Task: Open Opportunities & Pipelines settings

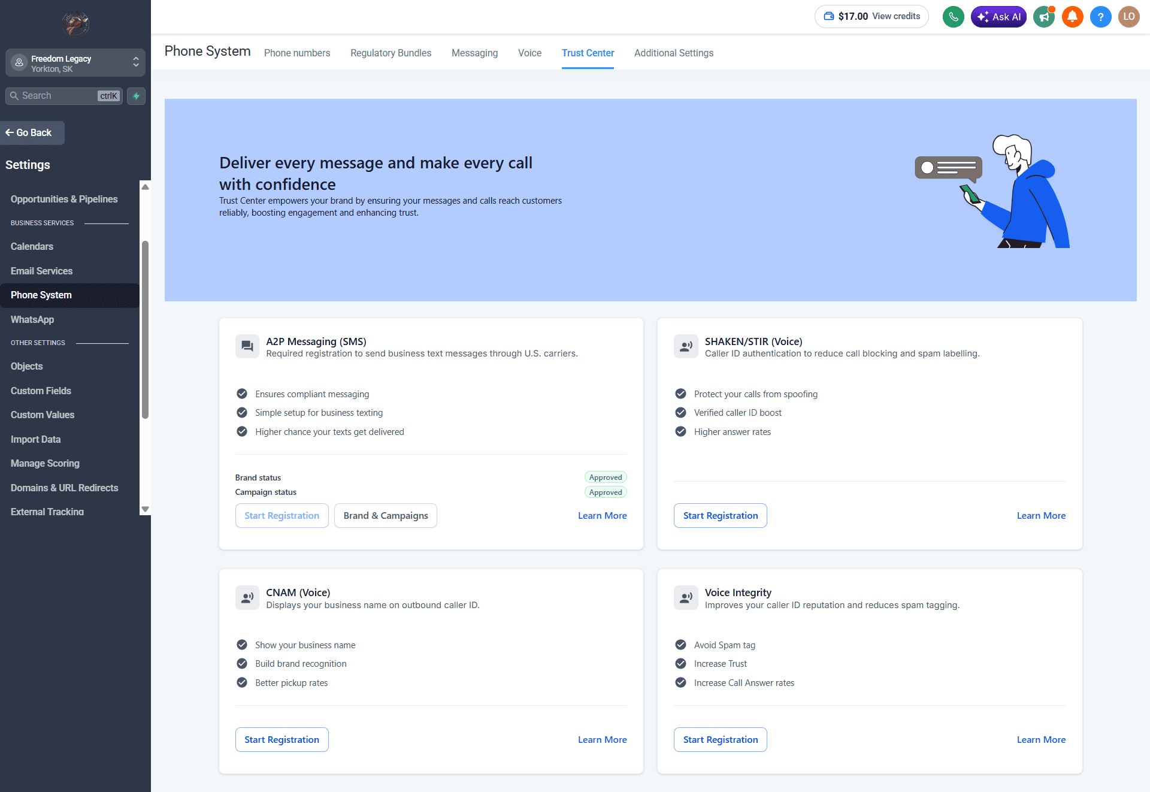Action: click(x=64, y=199)
